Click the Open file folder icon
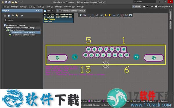This screenshot has height=108, width=174. 13,2
